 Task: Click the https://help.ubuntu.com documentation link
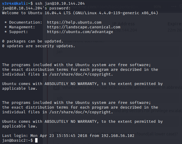tap(74, 22)
